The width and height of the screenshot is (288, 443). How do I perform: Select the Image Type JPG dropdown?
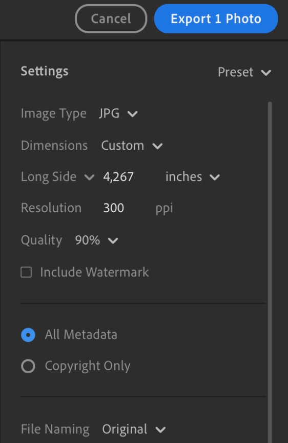pyautogui.click(x=118, y=114)
